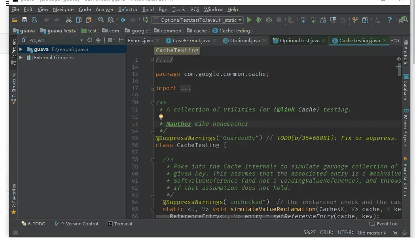Run with coverage icon

(269, 20)
